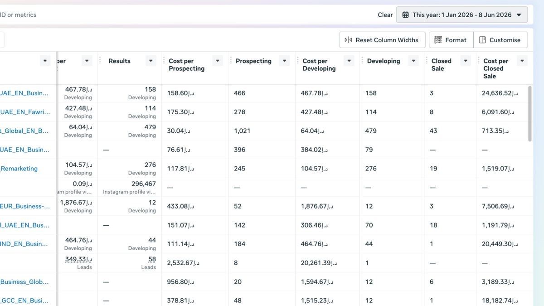This screenshot has width=544, height=306.
Task: Click the Cost per Developing value 1,594.67
Action: (x=317, y=282)
